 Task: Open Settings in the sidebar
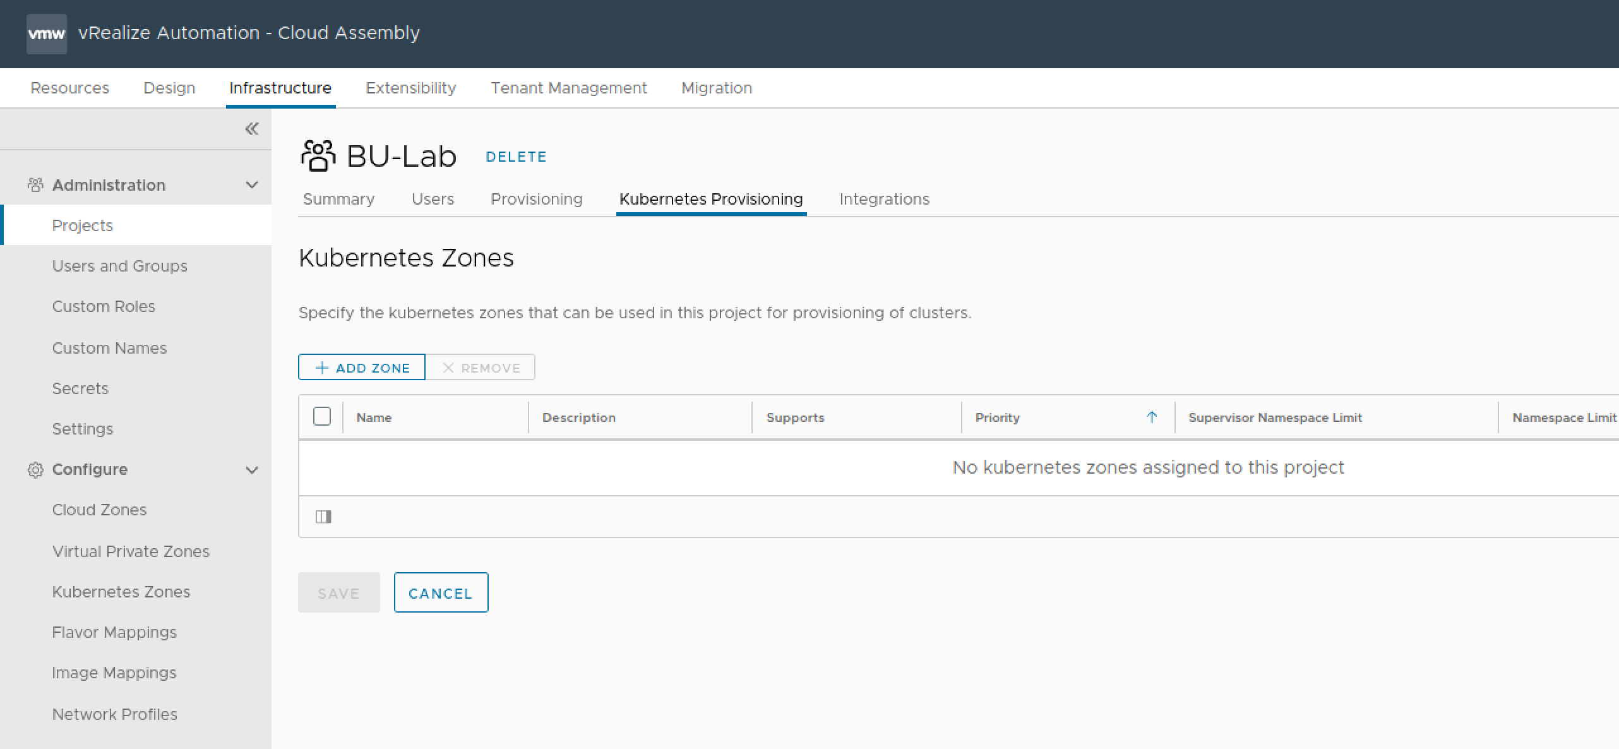83,429
